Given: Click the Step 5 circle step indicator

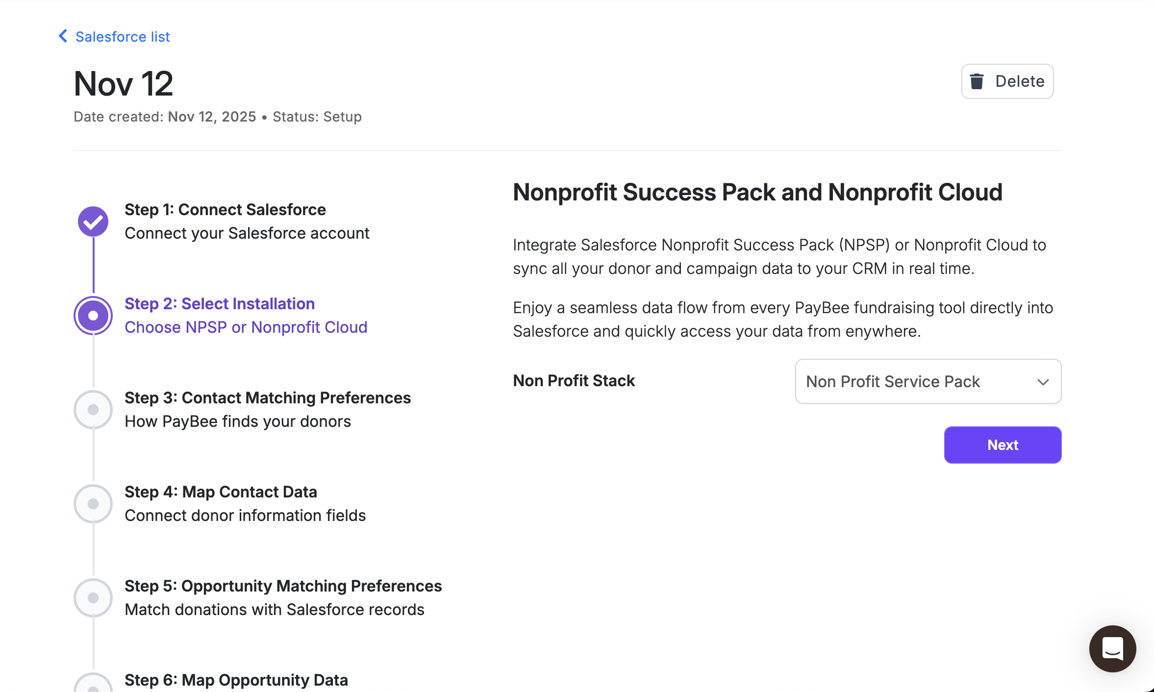Looking at the screenshot, I should click(93, 598).
